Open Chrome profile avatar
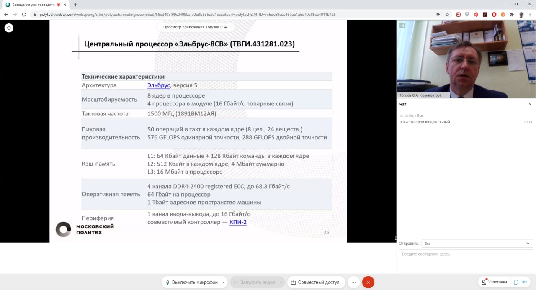536x290 pixels. [521, 14]
